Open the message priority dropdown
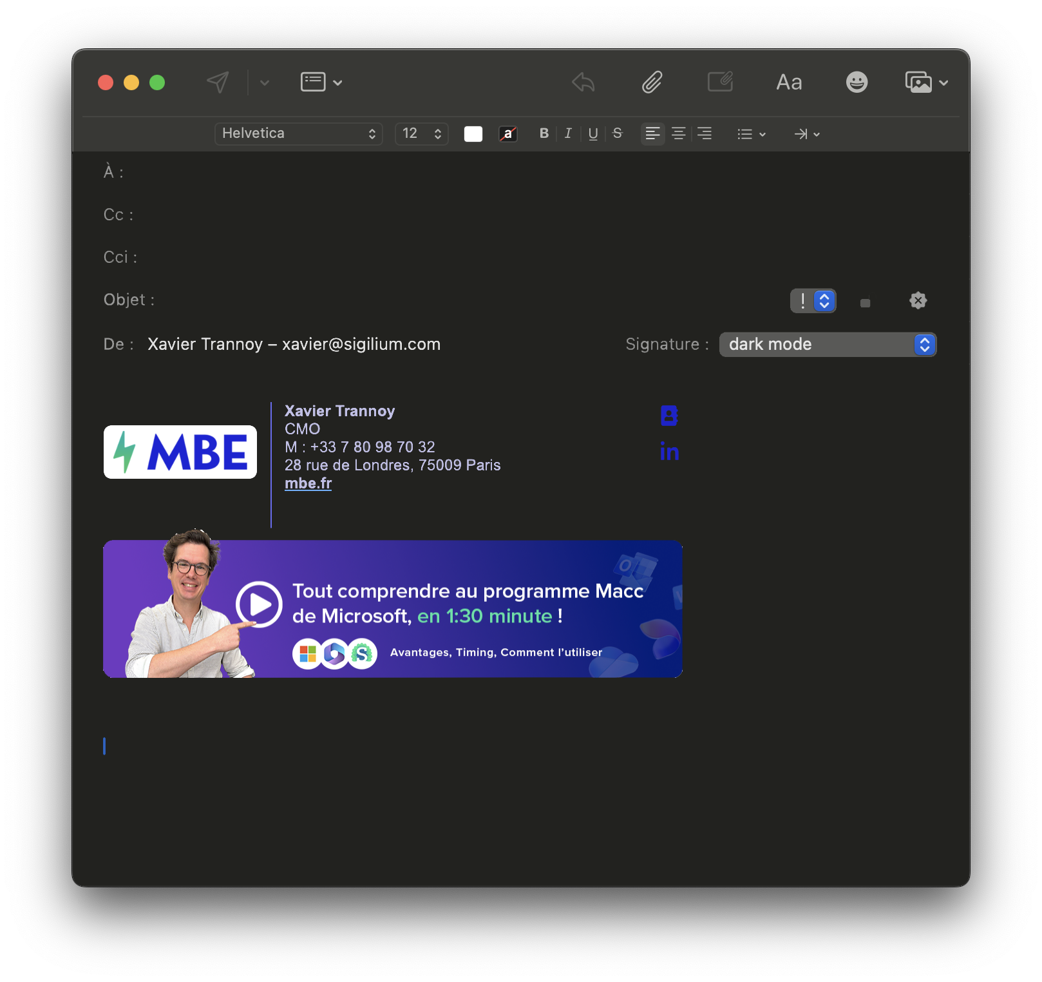1042x982 pixels. [813, 301]
